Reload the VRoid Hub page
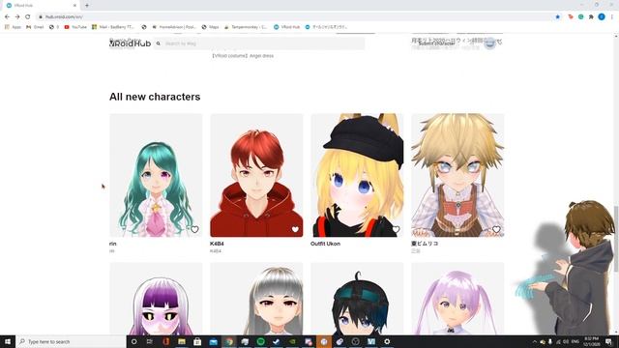Image resolution: width=619 pixels, height=348 pixels. click(x=28, y=17)
